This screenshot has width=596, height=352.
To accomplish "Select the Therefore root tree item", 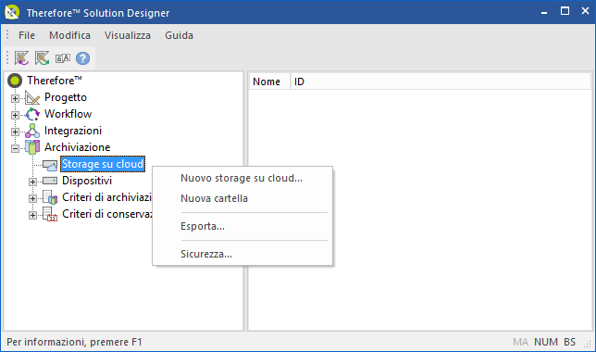I will [x=55, y=81].
